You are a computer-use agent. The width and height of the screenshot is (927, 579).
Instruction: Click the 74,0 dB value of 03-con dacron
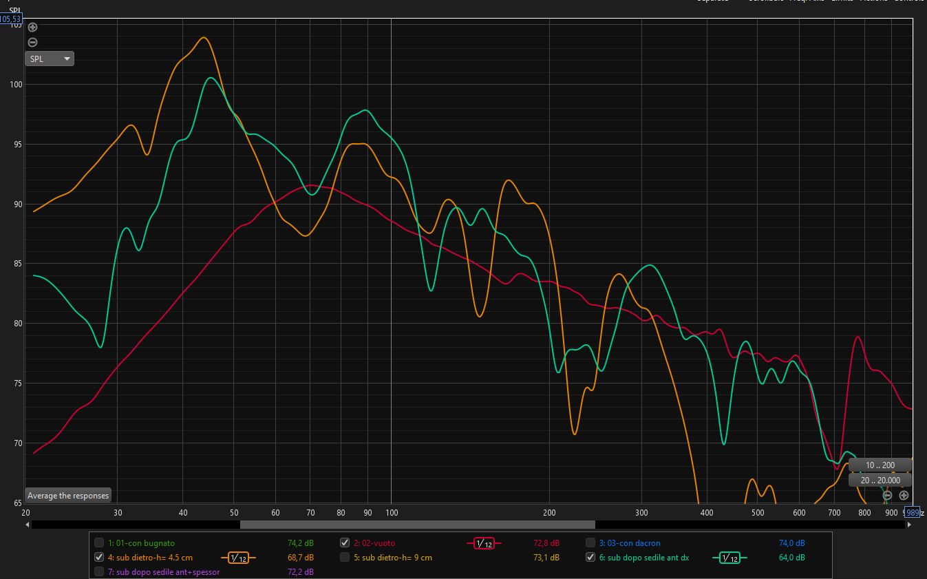(792, 543)
